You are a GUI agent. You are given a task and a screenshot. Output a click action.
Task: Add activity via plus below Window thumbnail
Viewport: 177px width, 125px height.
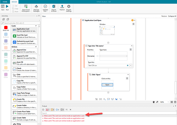[108, 43]
